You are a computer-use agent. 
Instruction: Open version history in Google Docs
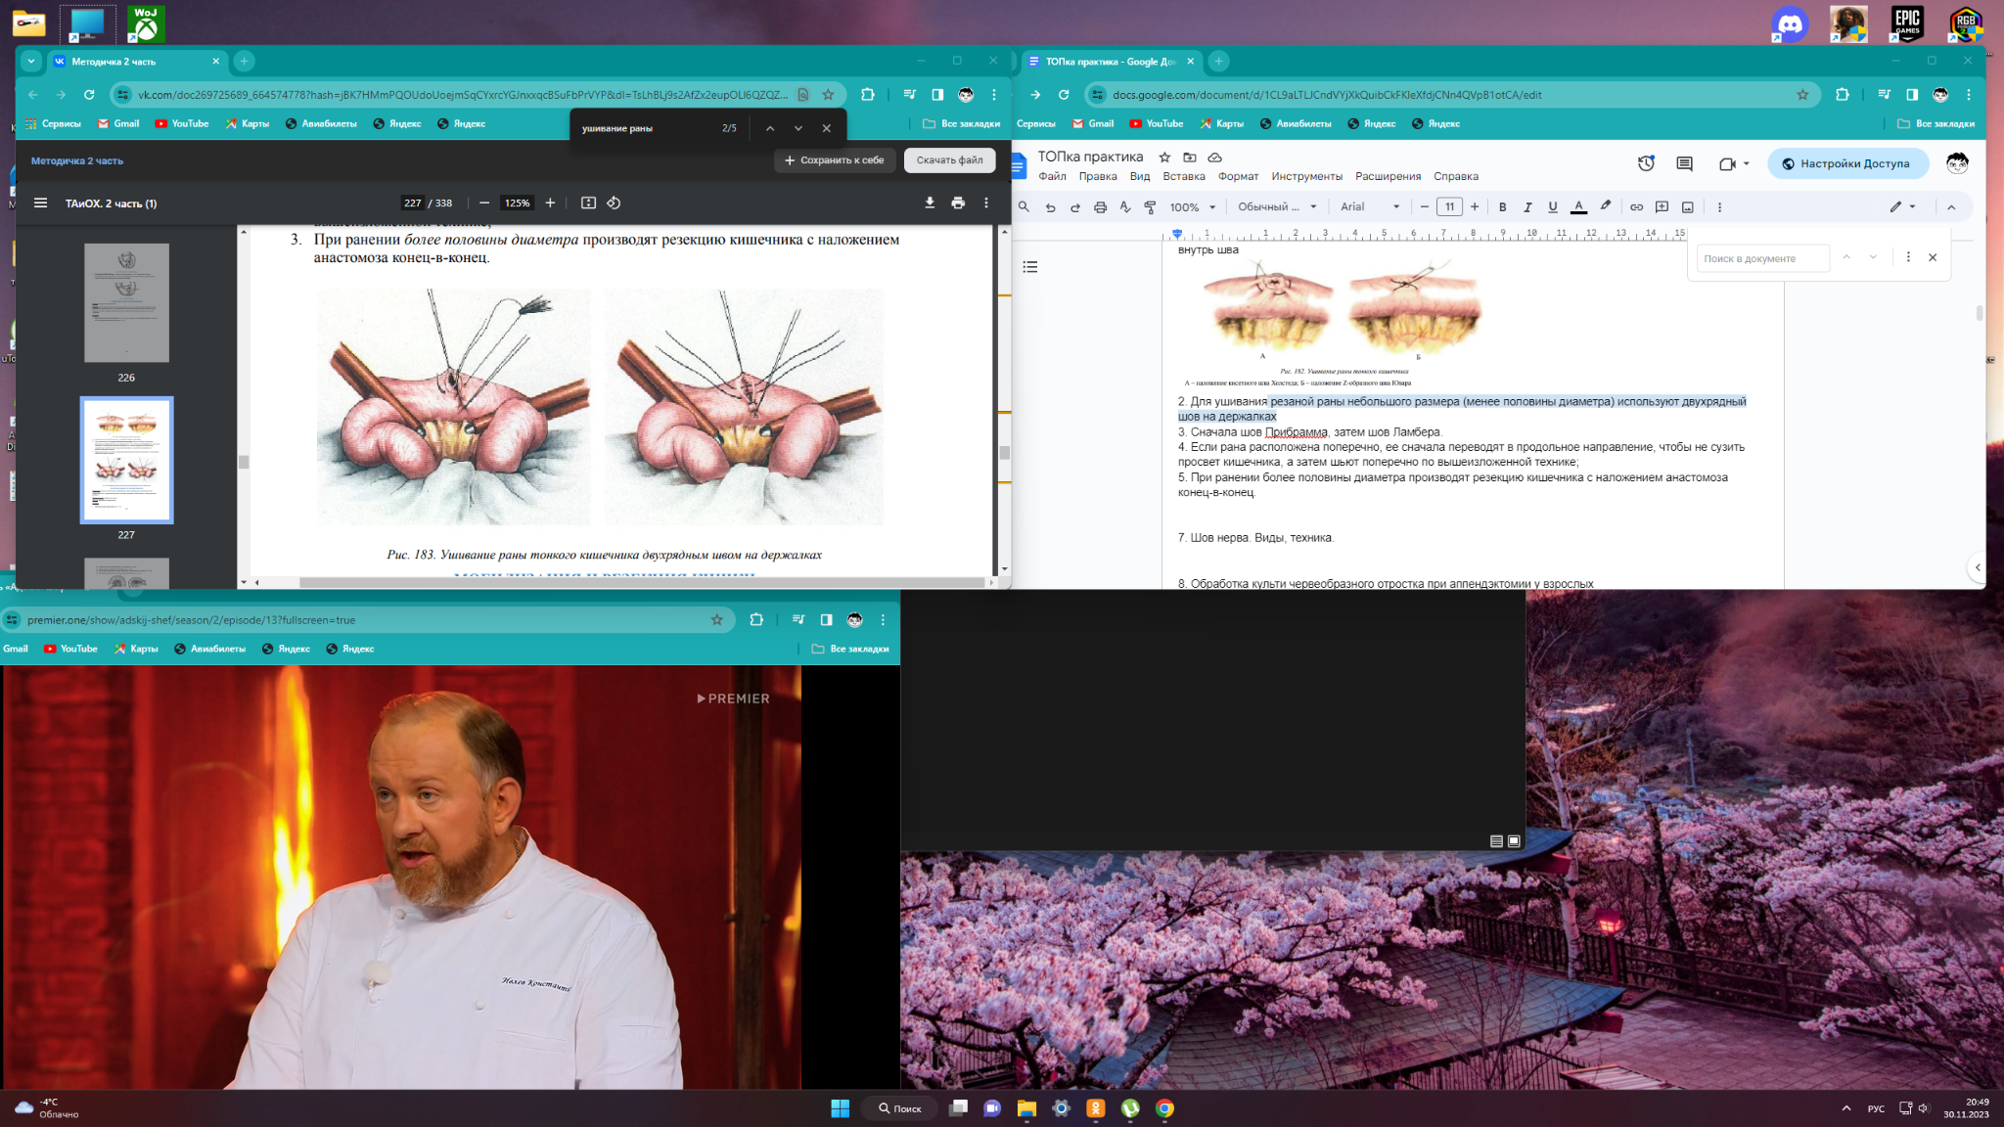pyautogui.click(x=1646, y=163)
